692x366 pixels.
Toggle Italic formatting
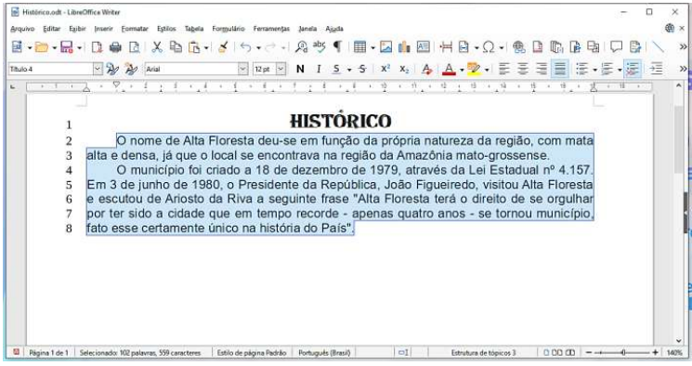319,69
